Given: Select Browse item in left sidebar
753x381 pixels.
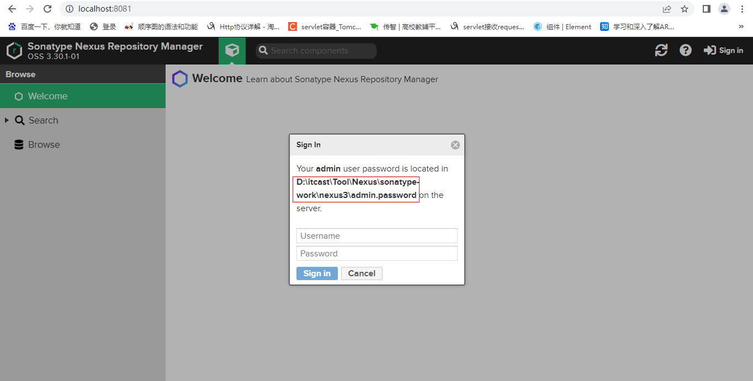Looking at the screenshot, I should (44, 144).
